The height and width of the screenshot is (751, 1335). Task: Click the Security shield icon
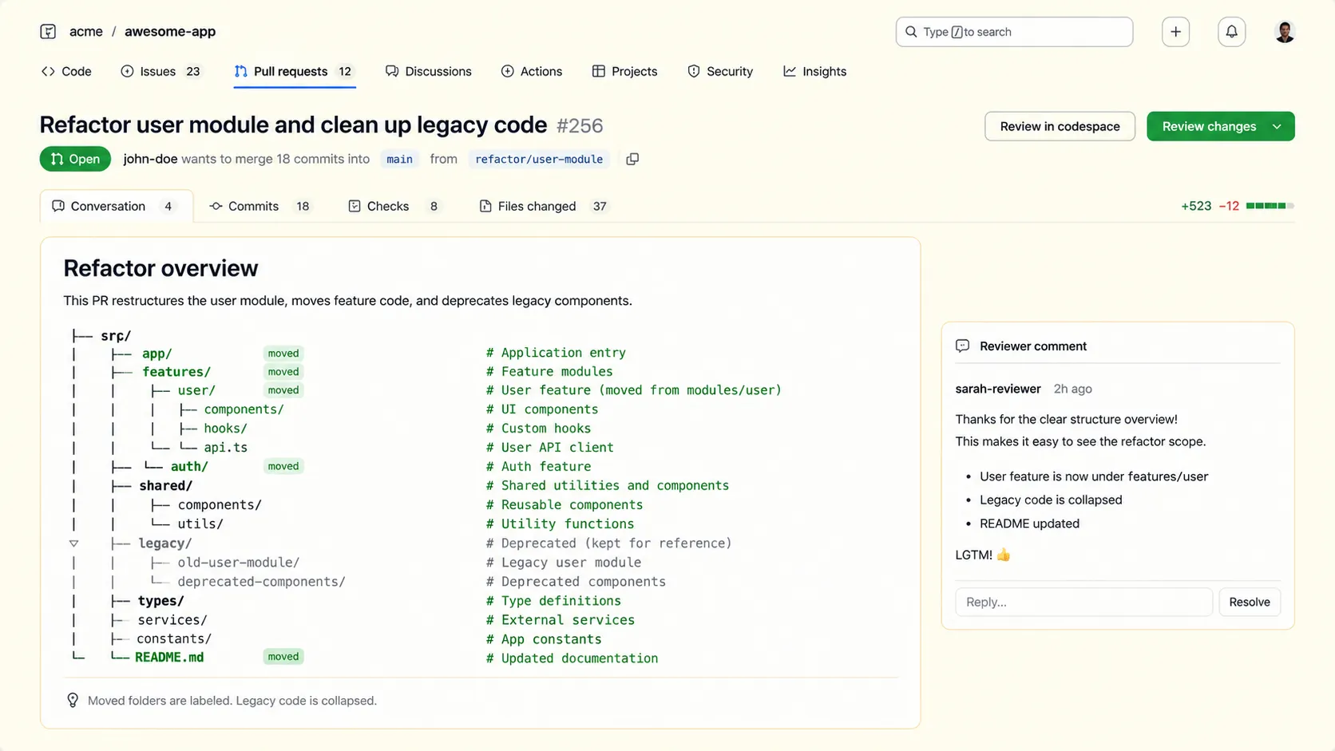693,71
